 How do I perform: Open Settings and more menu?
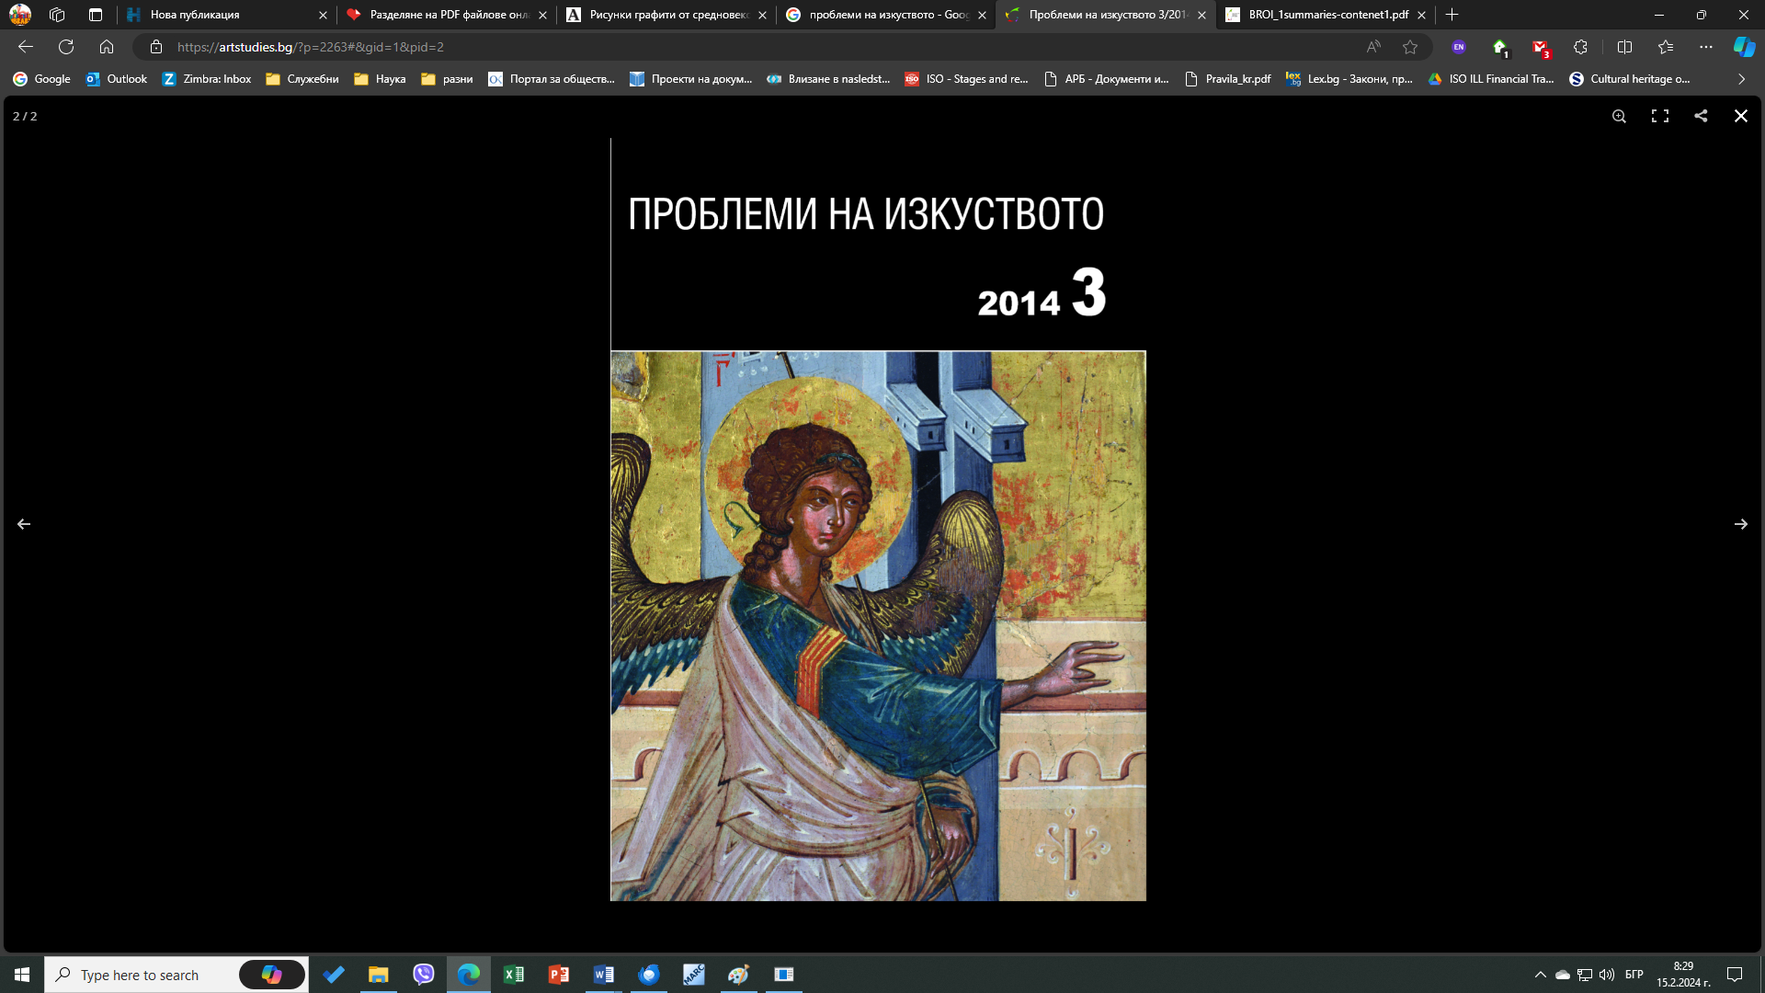1706,47
